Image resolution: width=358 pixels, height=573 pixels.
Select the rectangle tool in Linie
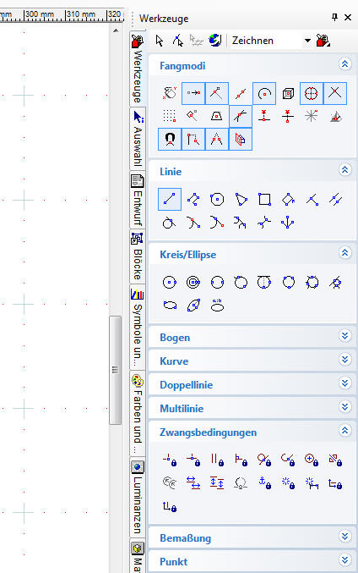(264, 200)
